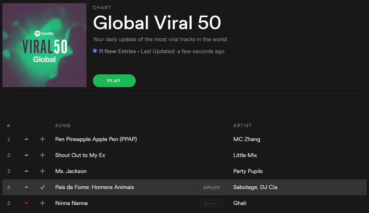The height and width of the screenshot is (213, 369).
Task: Click the # column header
Action: point(8,126)
